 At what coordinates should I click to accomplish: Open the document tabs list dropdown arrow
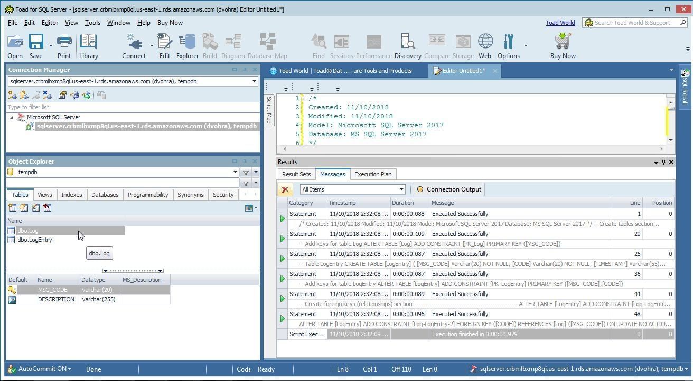point(671,70)
